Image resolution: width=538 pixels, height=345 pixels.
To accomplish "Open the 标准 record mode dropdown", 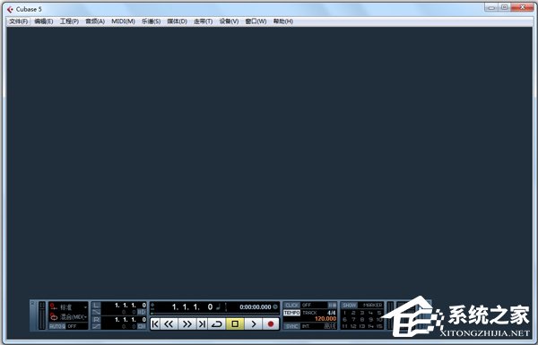I will [x=69, y=307].
